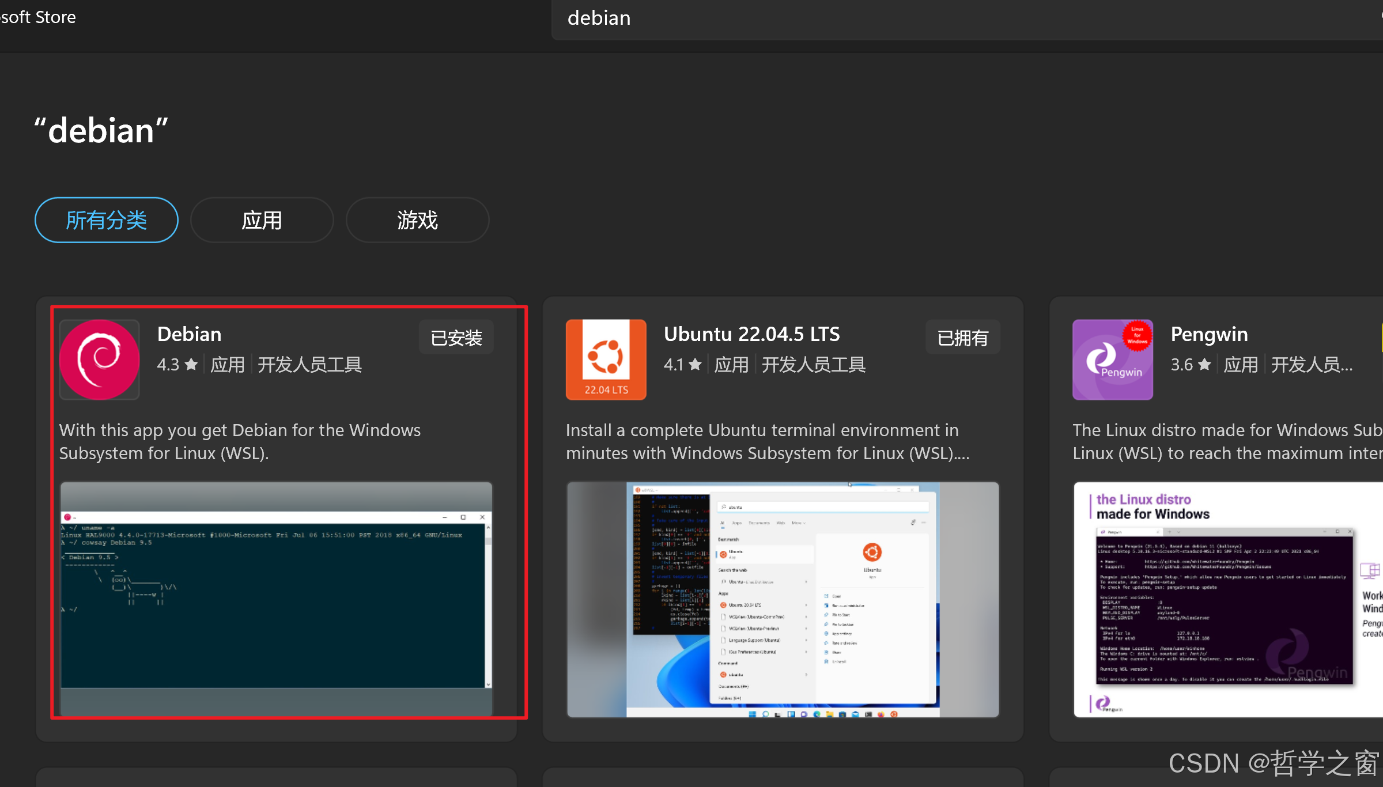Click the Pengwin star rating icon
The image size is (1383, 787).
1204,364
